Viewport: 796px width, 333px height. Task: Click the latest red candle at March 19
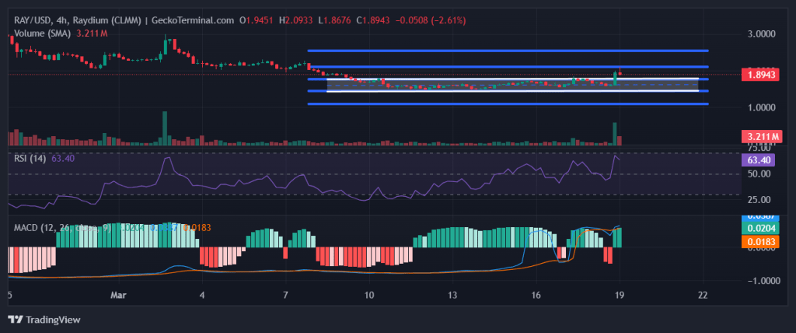point(620,74)
